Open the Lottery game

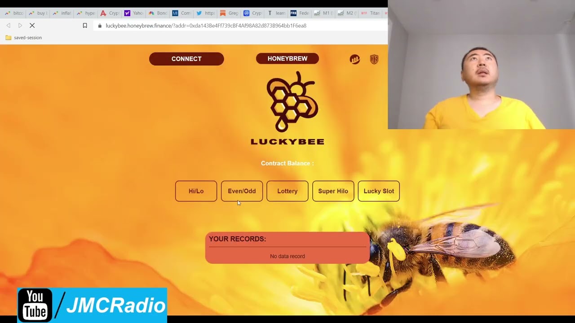(x=287, y=191)
